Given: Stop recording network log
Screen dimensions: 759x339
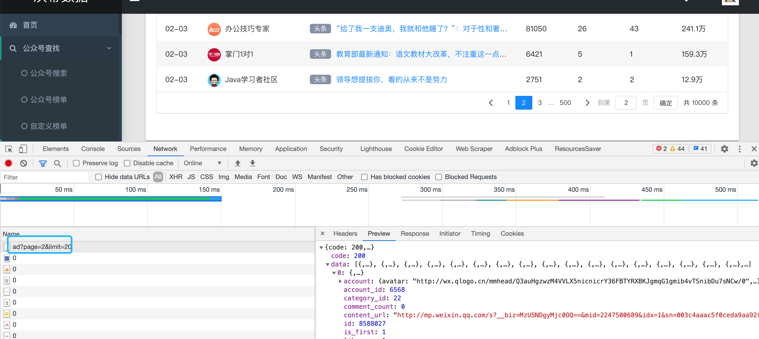Looking at the screenshot, I should pyautogui.click(x=8, y=163).
